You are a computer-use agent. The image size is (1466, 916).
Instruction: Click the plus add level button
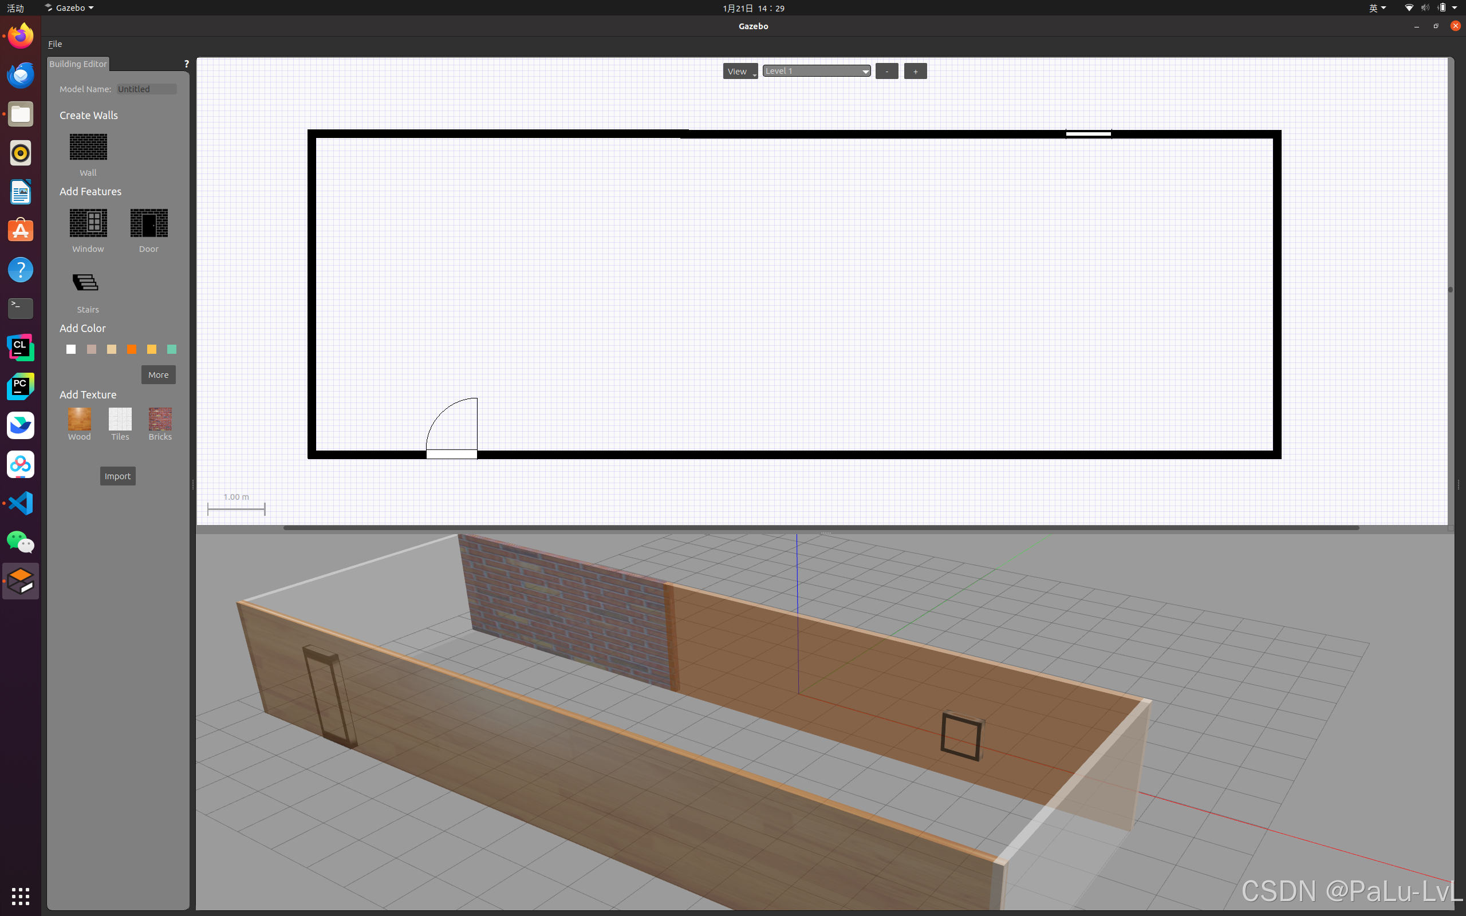(x=915, y=72)
